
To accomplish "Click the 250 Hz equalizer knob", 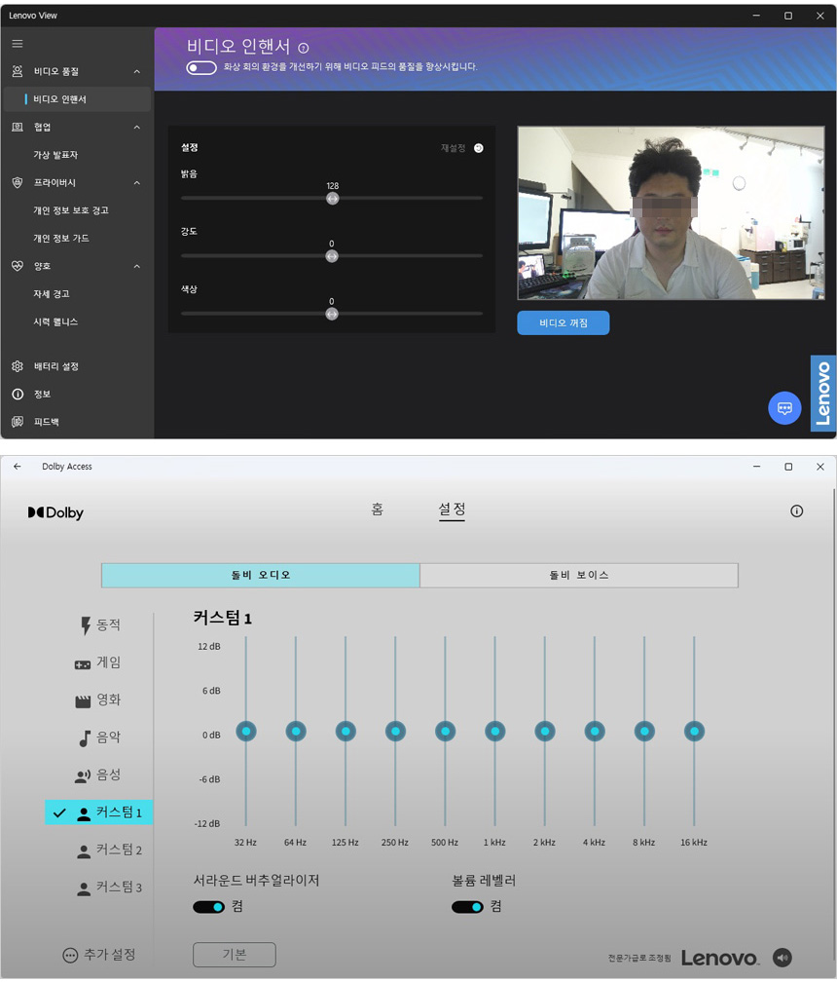I will pos(395,731).
